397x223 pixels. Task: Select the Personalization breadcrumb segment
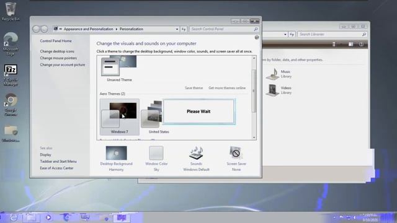pos(132,29)
